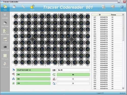Click the Edit Results grid icon
This screenshot has width=127, height=95.
click(5, 56)
